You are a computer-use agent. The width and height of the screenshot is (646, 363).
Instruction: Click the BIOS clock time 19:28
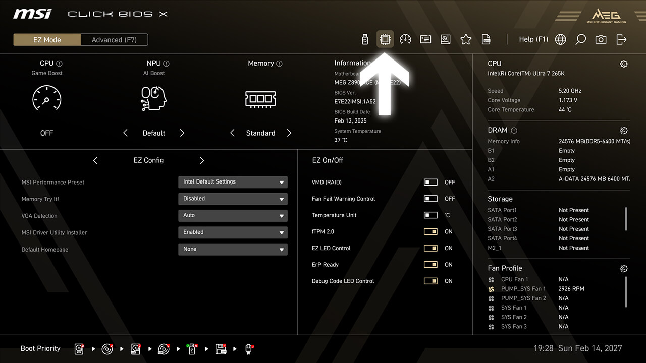pos(543,348)
